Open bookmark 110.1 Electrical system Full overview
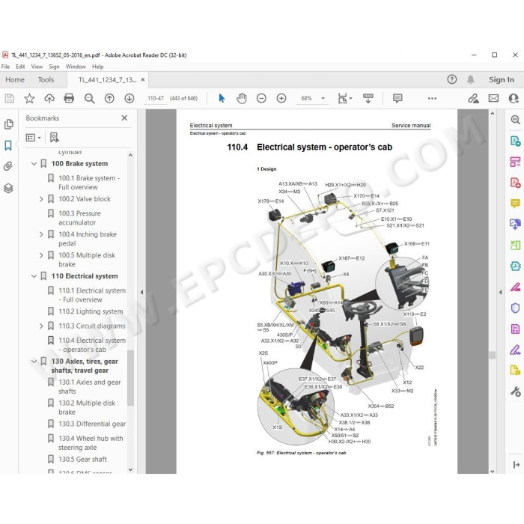524x524 pixels. [92, 295]
